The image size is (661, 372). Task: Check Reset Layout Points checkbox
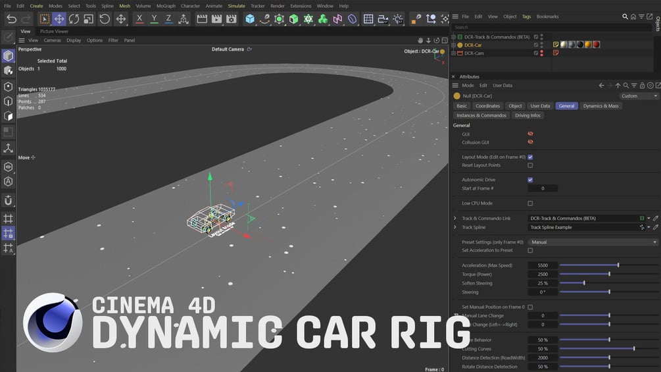[530, 165]
